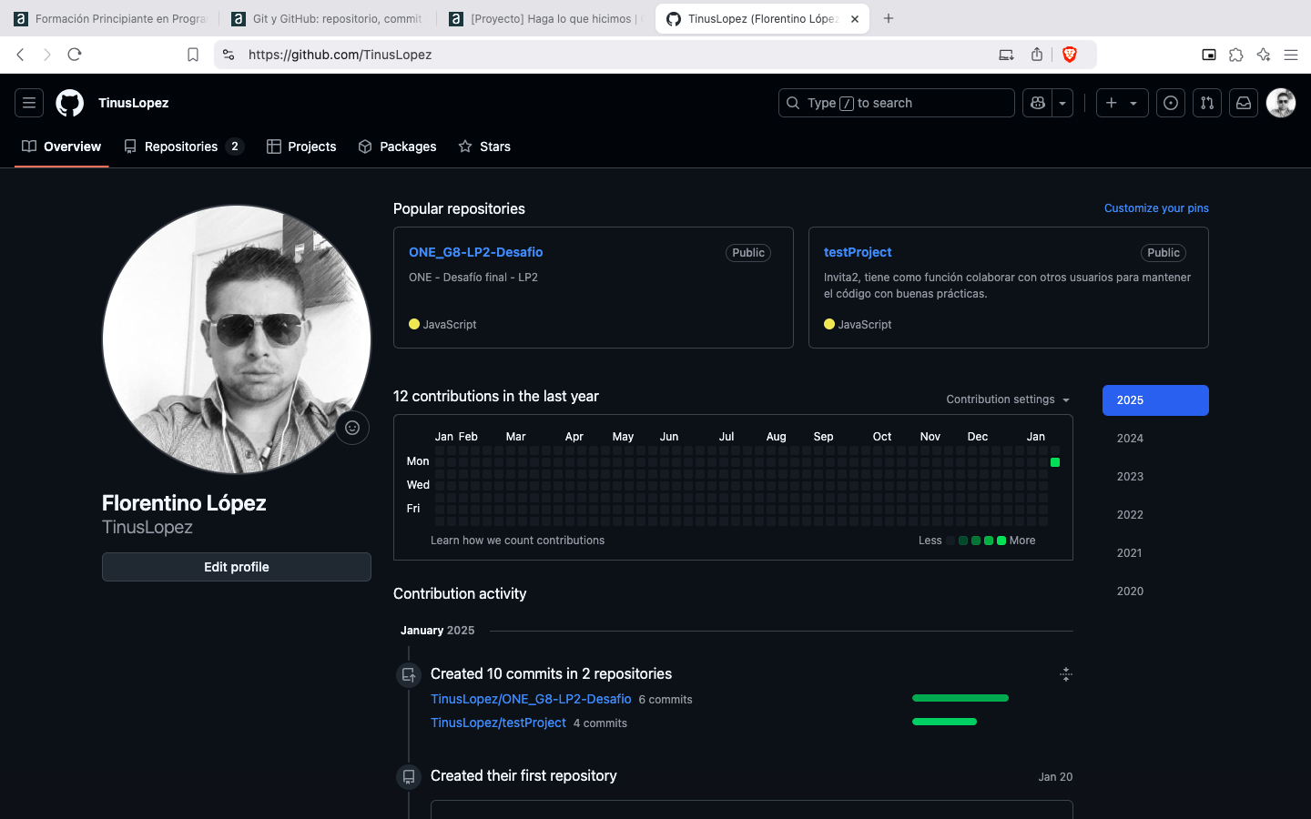
Task: Open the Contribution settings dropdown
Action: [1008, 399]
